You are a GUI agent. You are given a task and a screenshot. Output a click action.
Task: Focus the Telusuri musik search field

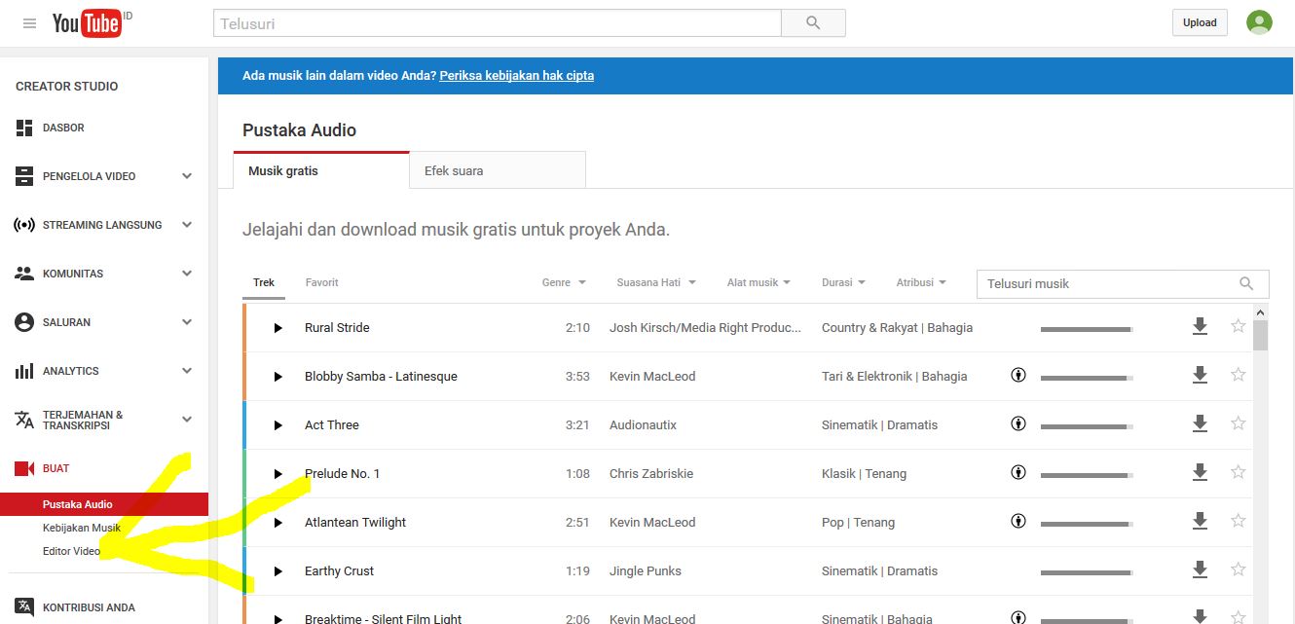pyautogui.click(x=1110, y=283)
